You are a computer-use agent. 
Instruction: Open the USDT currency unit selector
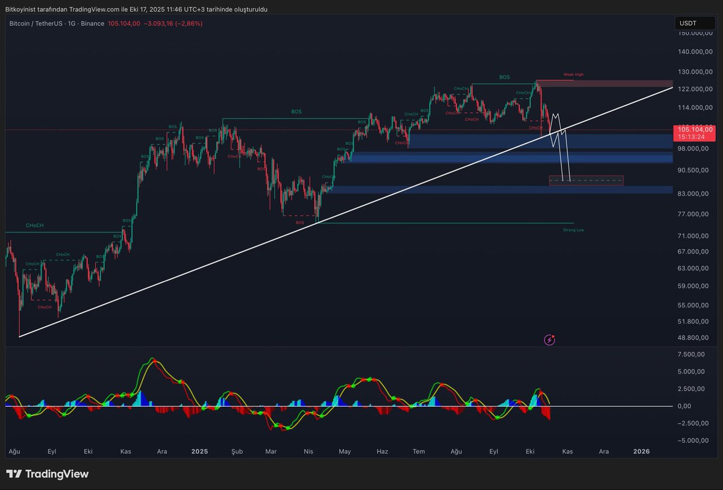coord(695,23)
